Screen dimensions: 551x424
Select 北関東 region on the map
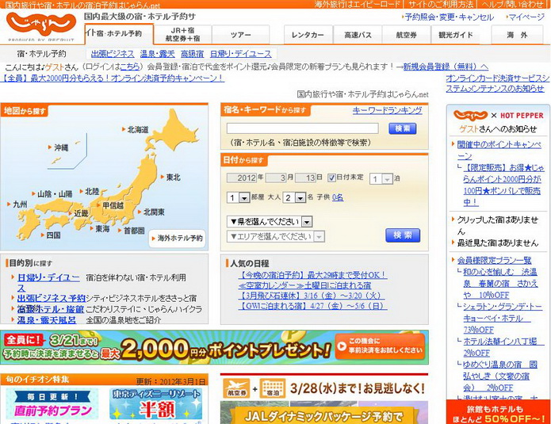[x=154, y=212]
